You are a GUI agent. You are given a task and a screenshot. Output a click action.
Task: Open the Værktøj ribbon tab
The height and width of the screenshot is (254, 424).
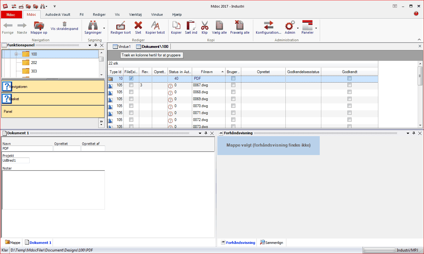(x=135, y=14)
